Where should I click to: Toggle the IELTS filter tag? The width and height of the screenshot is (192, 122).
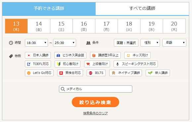[x=96, y=73]
